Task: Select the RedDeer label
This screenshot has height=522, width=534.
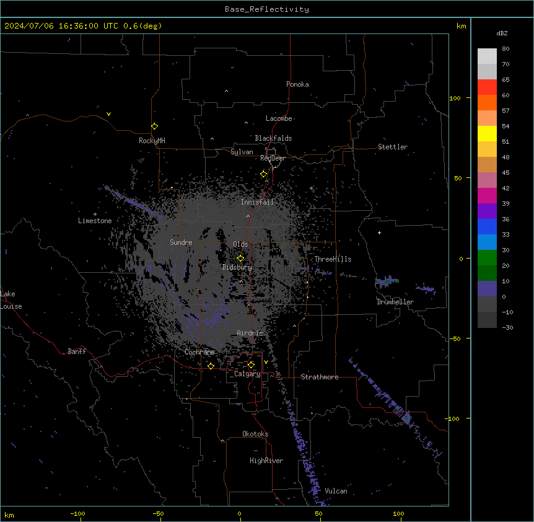Action: (273, 158)
